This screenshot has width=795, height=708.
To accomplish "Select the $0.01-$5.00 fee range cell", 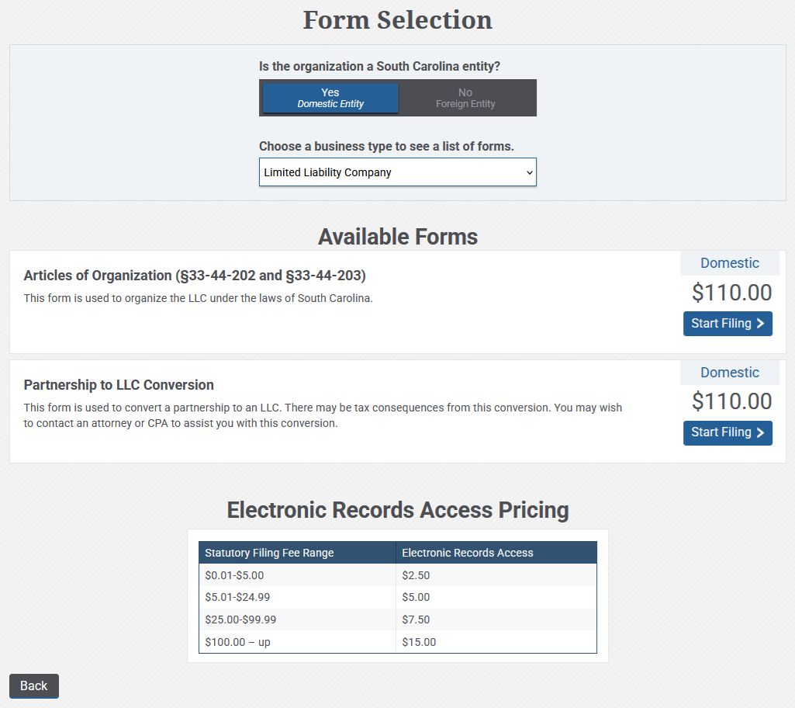I will [234, 575].
